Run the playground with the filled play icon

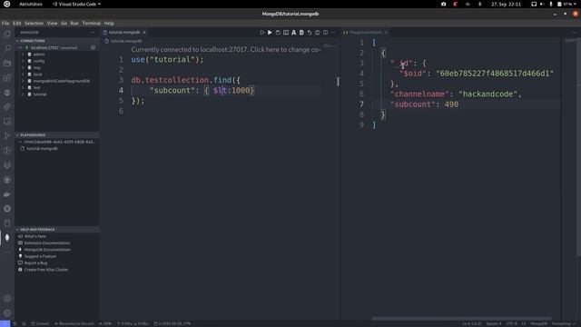[270, 33]
